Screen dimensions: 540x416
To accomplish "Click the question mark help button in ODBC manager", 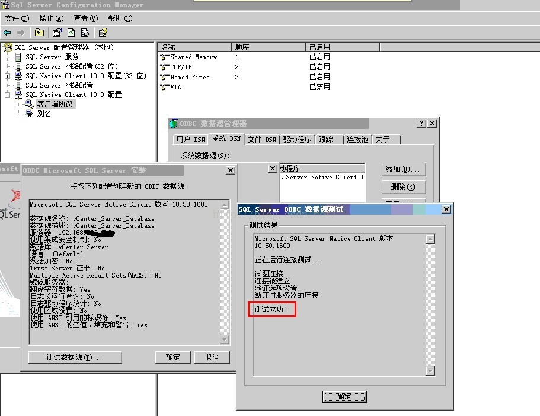I will click(x=421, y=124).
